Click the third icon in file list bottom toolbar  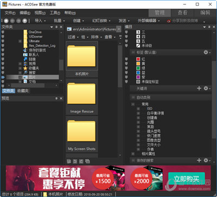tap(81, 161)
